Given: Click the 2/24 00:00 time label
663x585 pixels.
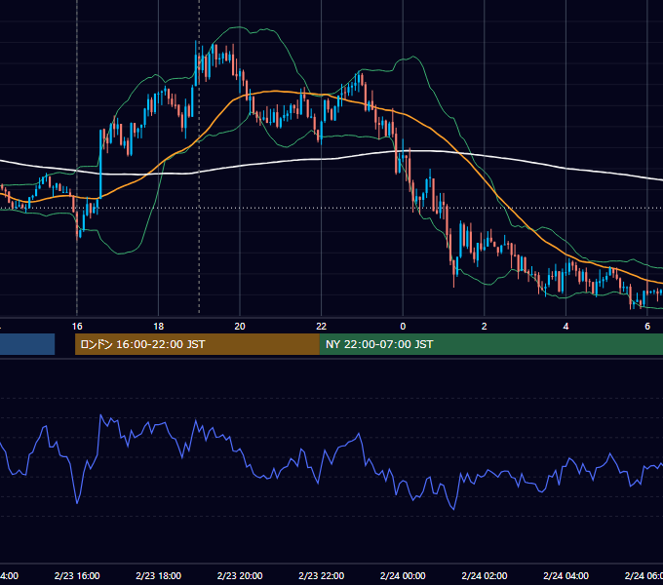Looking at the screenshot, I should 403,575.
